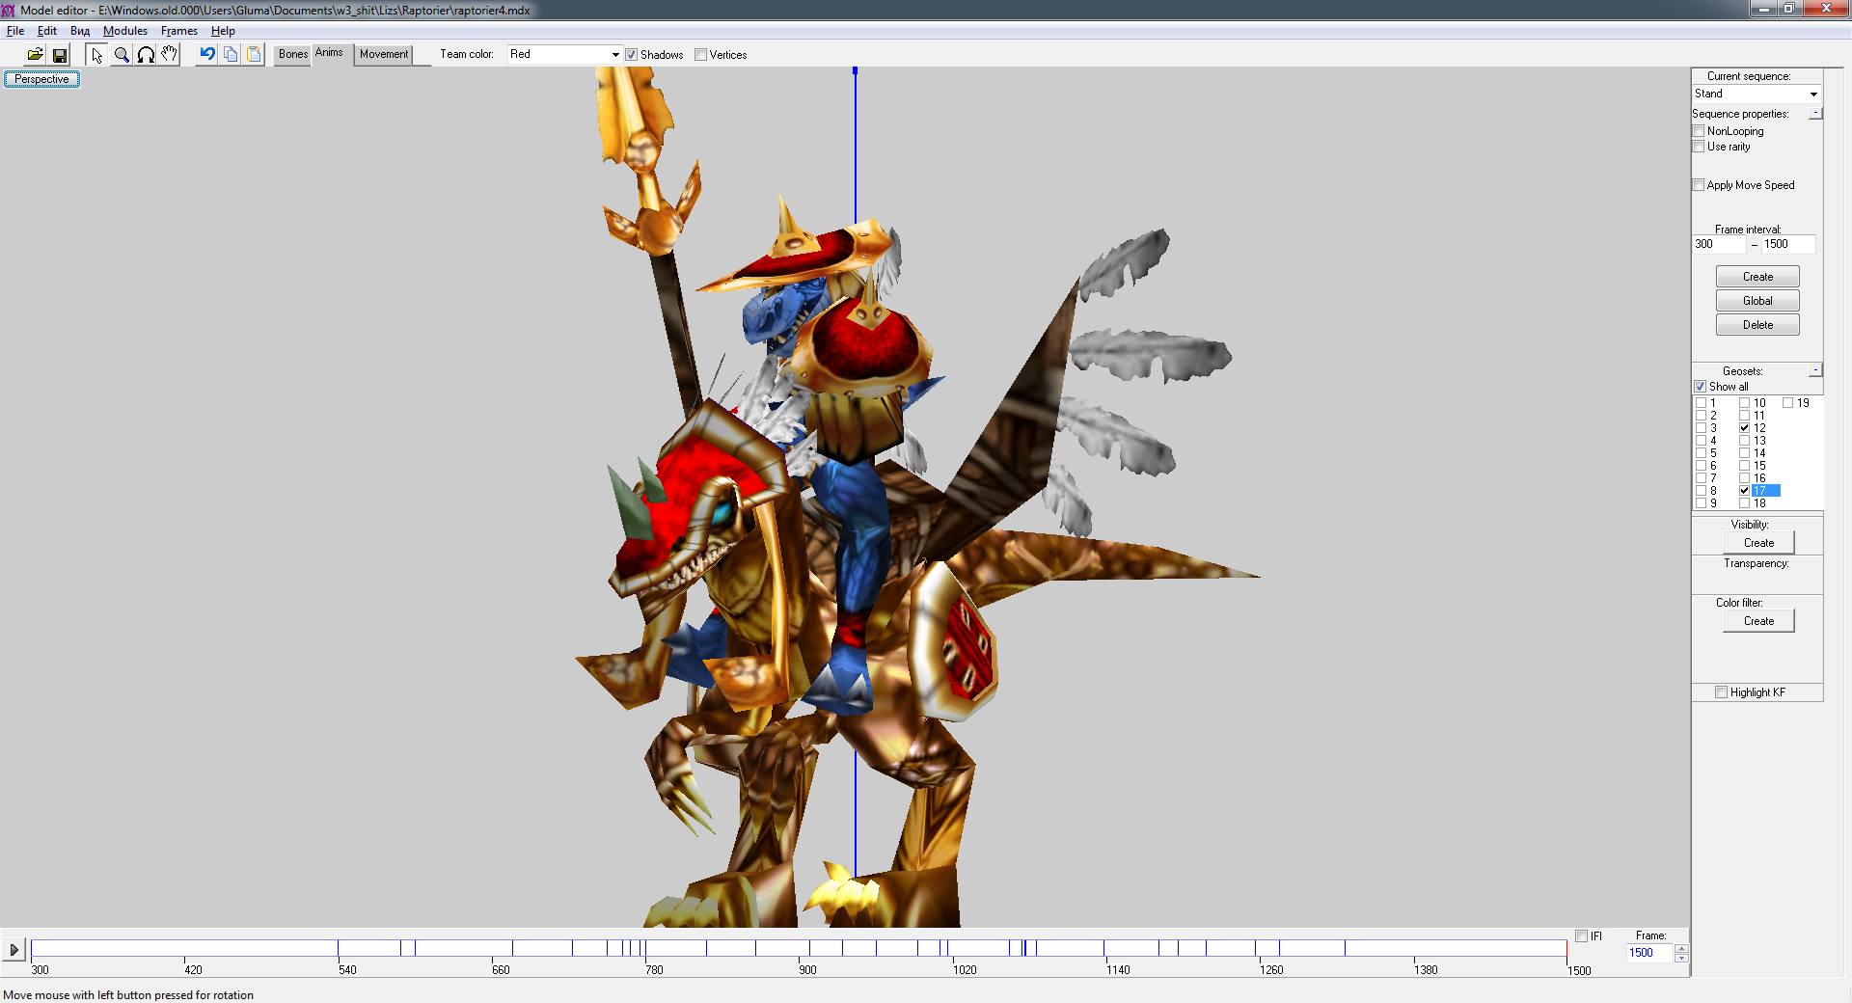Toggle the IFI checkbox
1852x1003 pixels.
[1581, 936]
